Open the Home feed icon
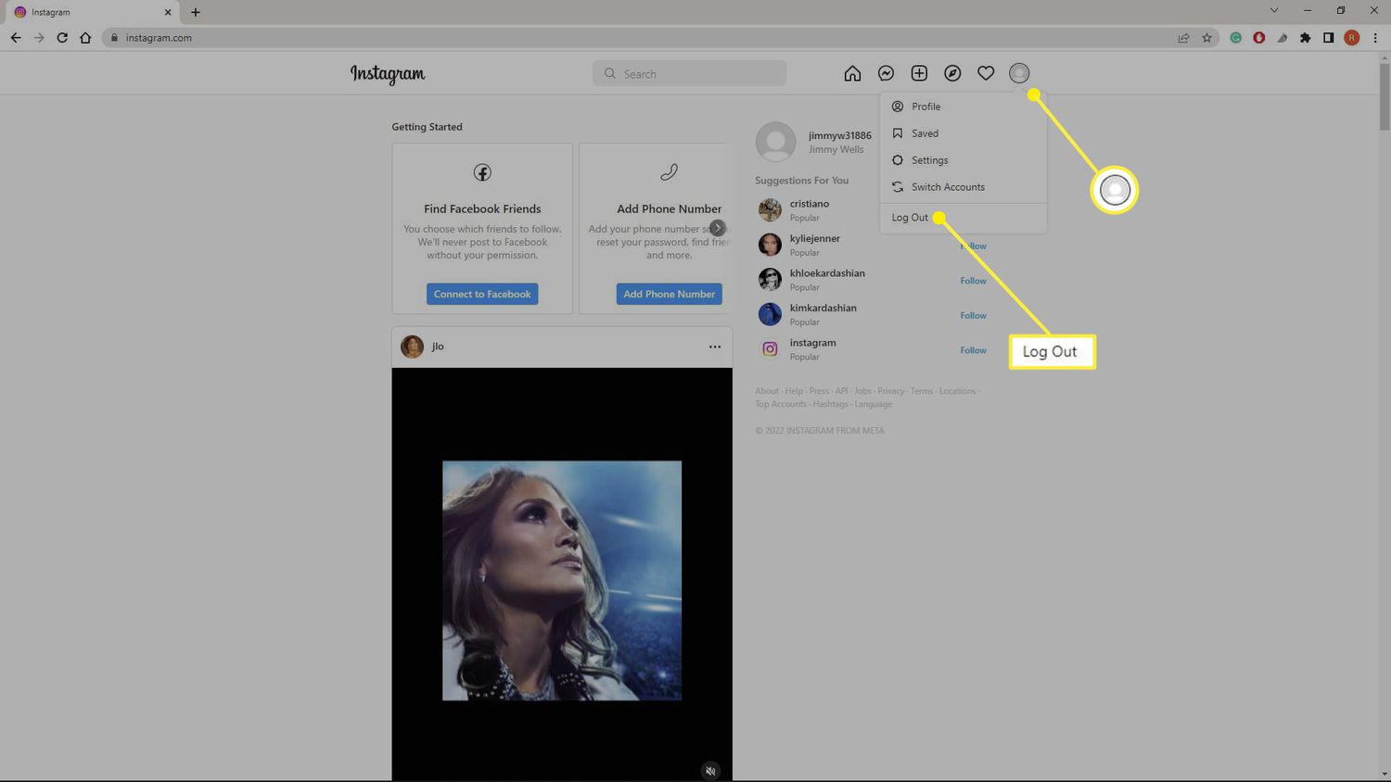Image resolution: width=1391 pixels, height=782 pixels. (x=851, y=73)
